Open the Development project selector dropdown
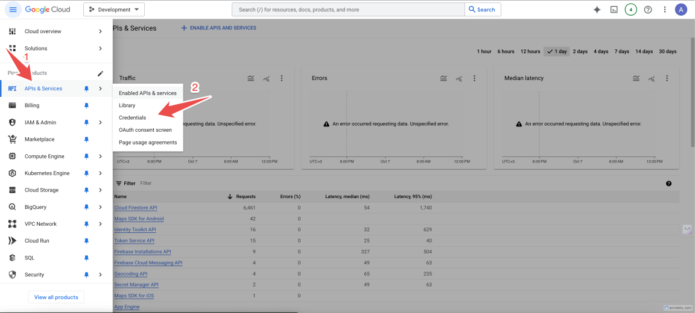 (113, 10)
